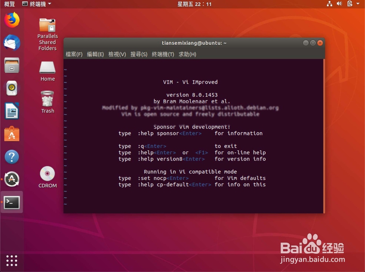The width and height of the screenshot is (365, 272).
Task: Open the Help question mark icon
Action: [x=12, y=157]
